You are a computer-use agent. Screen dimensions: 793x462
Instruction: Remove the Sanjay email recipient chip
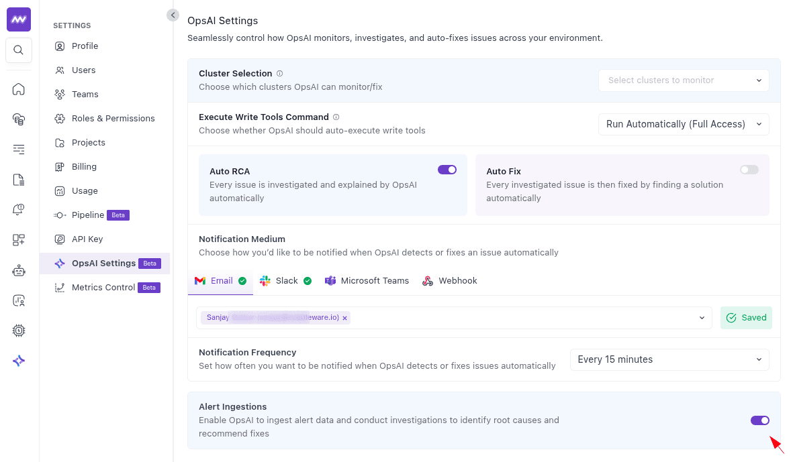pyautogui.click(x=344, y=319)
